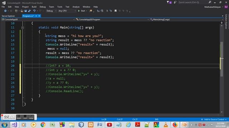Open XAMPP from the taskbar

[x=91, y=125]
